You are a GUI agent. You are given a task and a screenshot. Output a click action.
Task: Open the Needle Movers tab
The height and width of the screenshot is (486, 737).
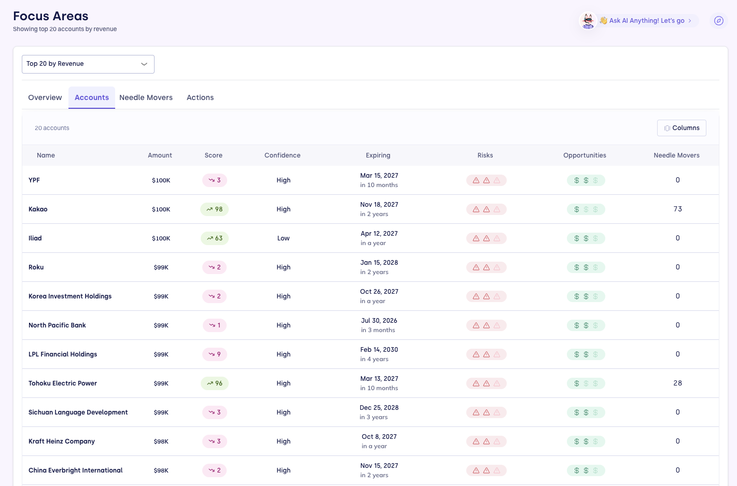[x=146, y=97]
